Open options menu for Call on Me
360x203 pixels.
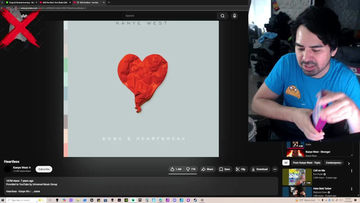[352, 171]
